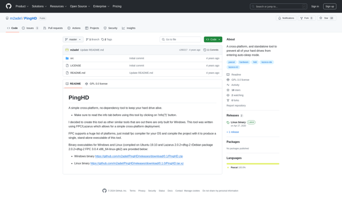Select the README tab in file viewer

coord(73,84)
